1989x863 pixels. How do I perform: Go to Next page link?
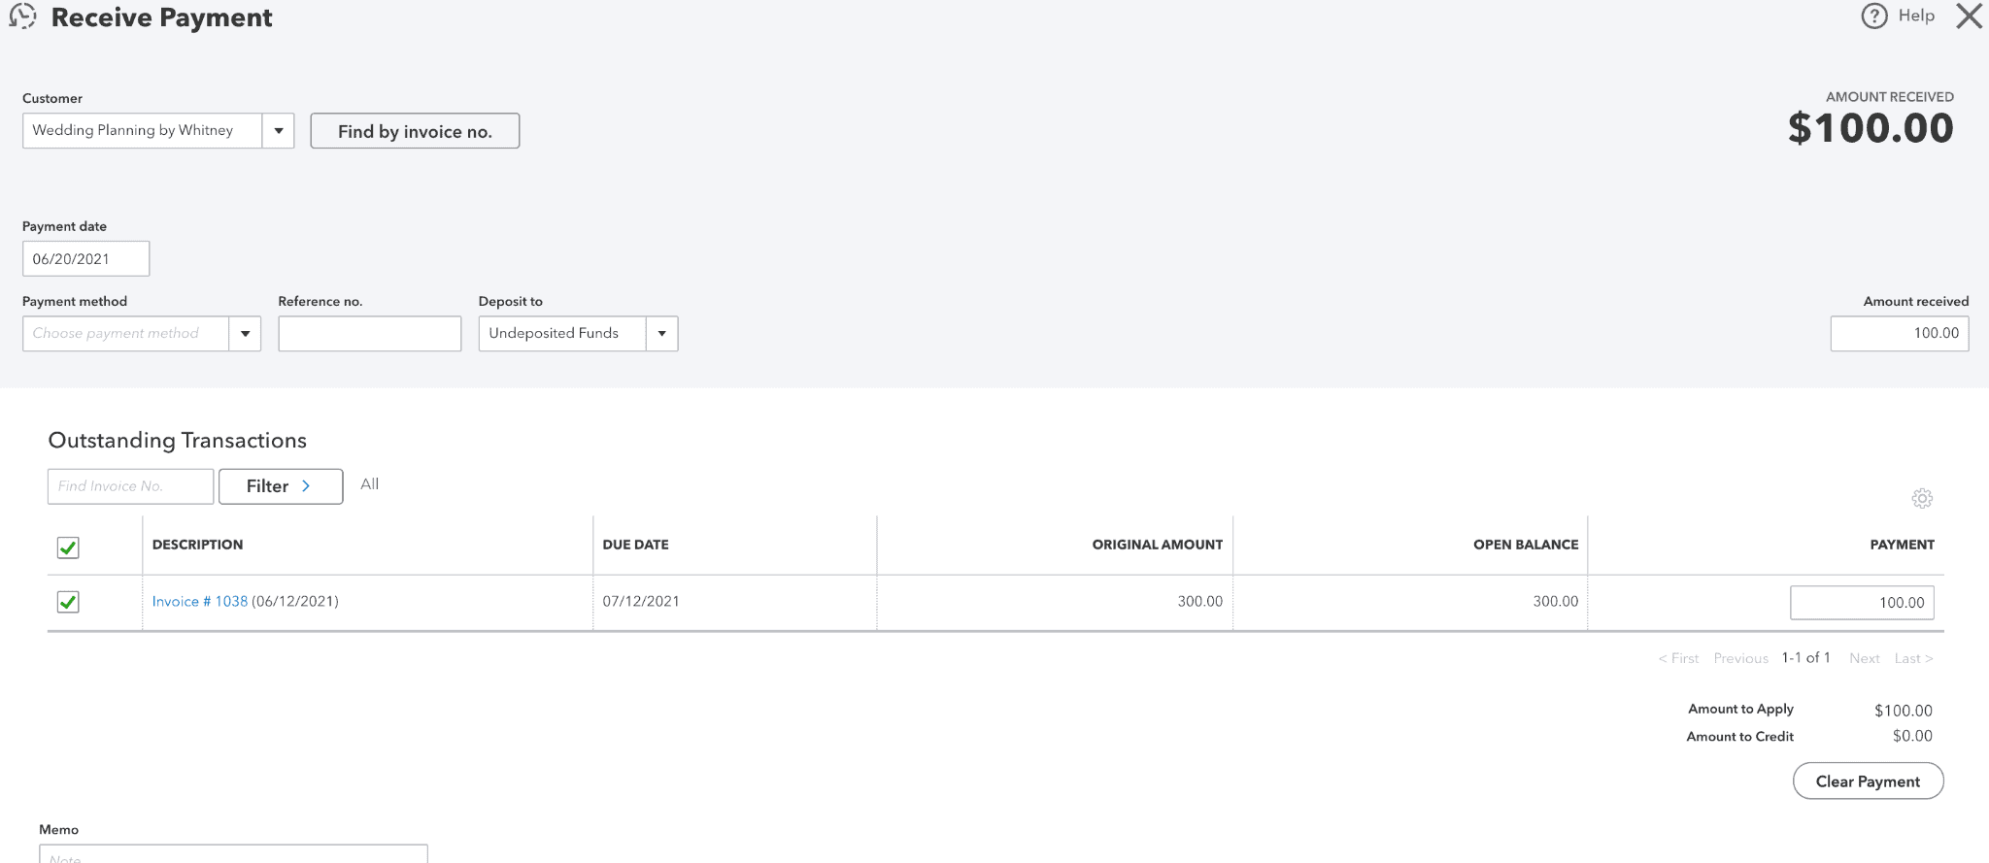point(1864,658)
